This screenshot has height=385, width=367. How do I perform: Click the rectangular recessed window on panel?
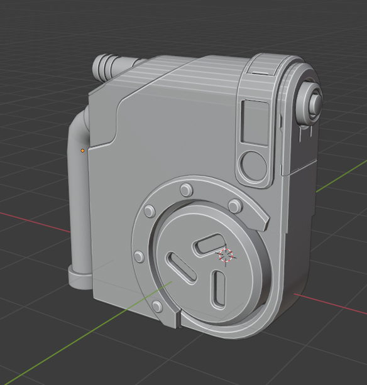click(x=255, y=122)
